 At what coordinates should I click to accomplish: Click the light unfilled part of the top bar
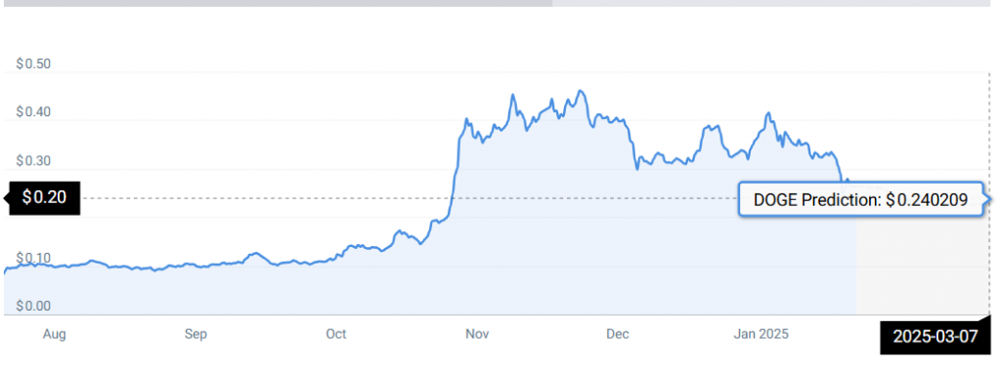coord(771,3)
